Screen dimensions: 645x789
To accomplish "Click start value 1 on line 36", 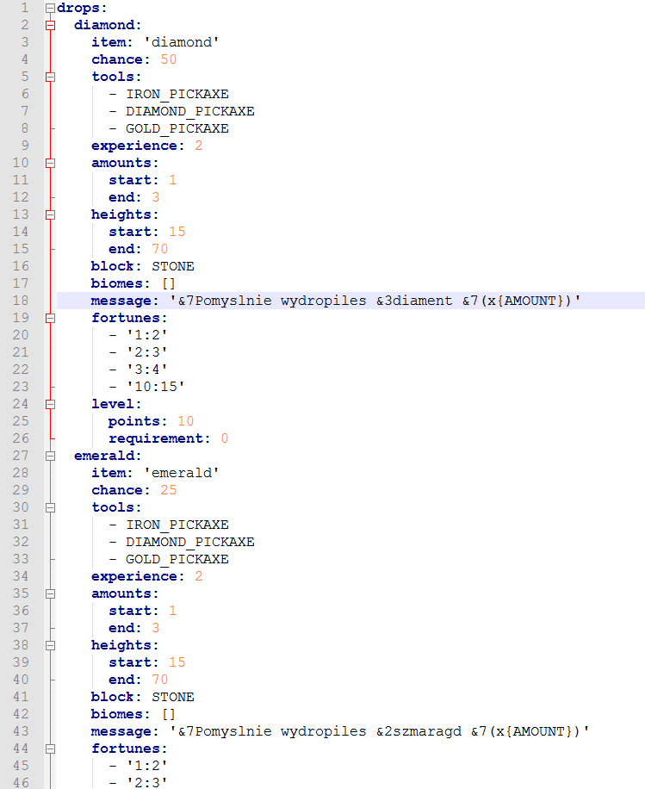I will point(173,611).
